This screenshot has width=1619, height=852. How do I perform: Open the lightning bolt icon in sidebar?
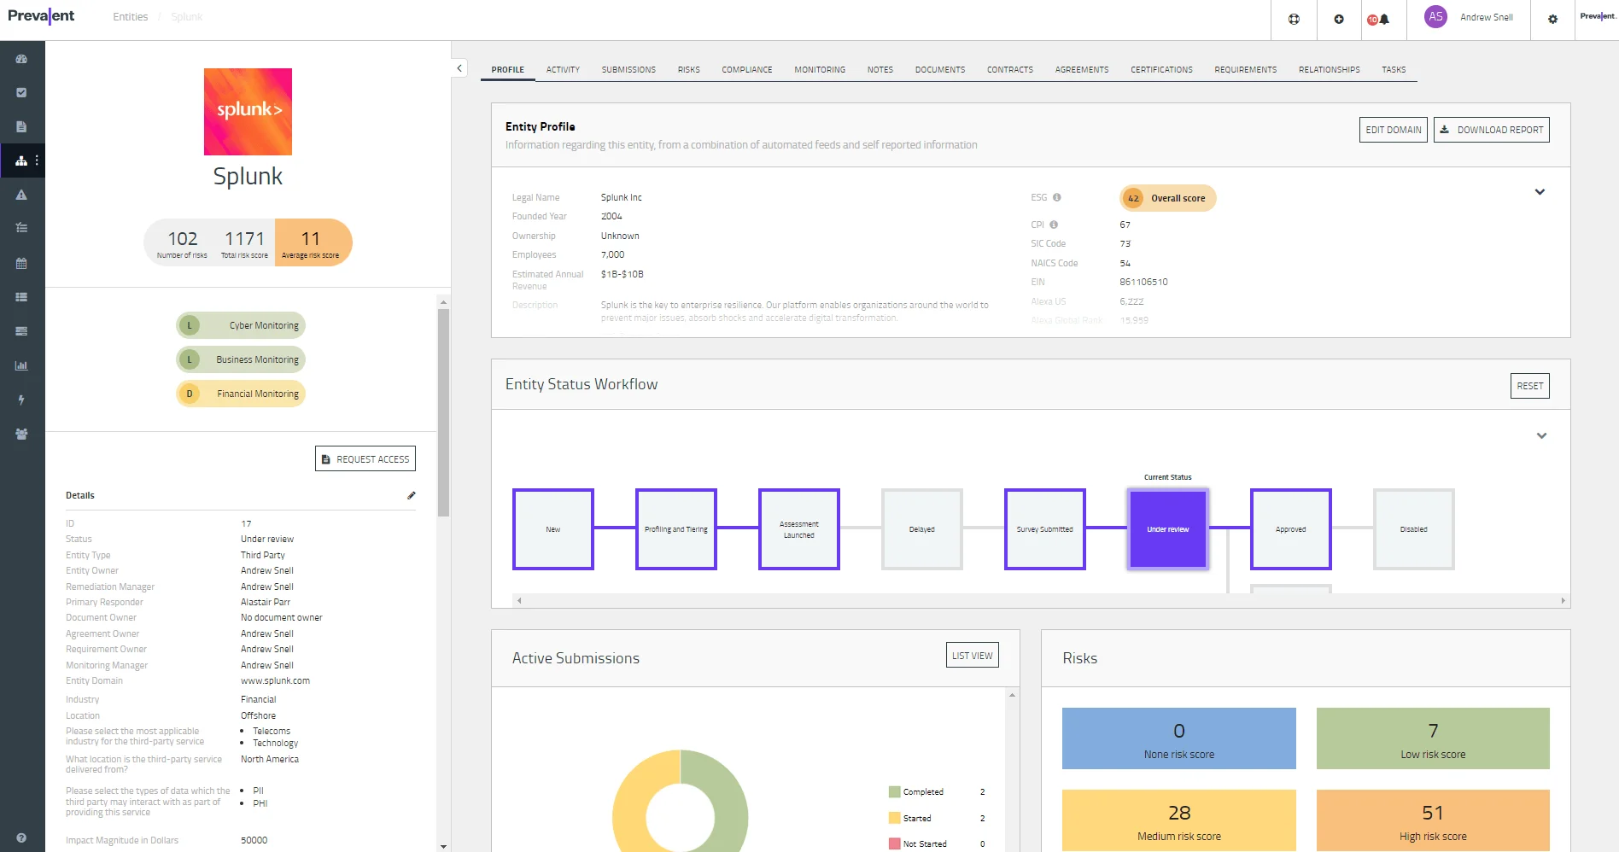(21, 400)
